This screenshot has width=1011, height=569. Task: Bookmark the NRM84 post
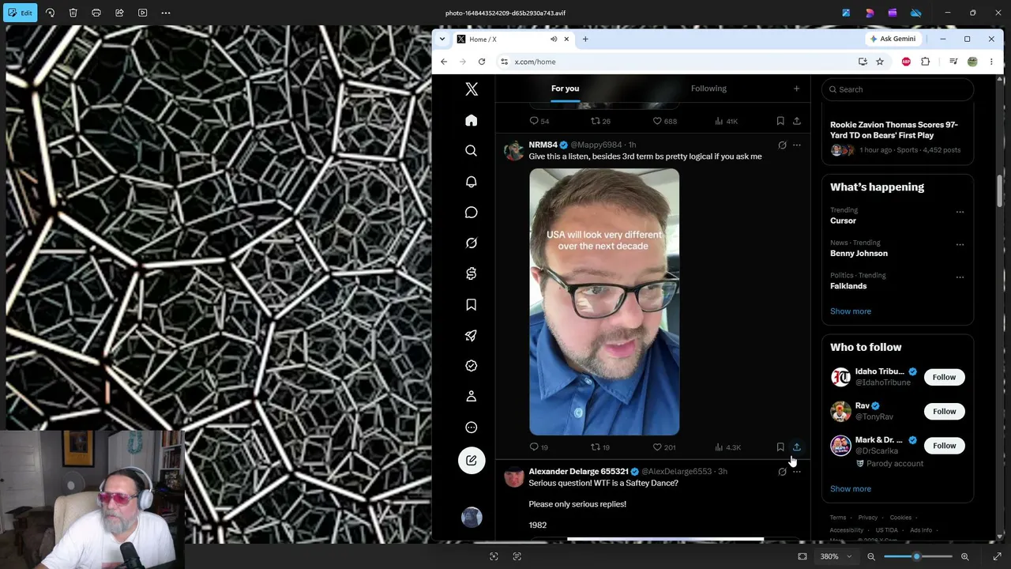point(780,447)
